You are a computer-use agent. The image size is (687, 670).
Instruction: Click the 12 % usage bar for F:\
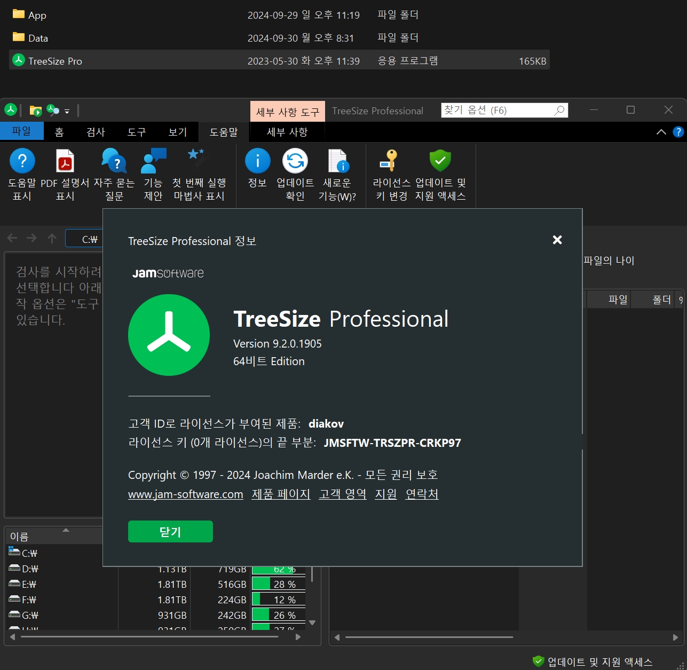point(279,600)
